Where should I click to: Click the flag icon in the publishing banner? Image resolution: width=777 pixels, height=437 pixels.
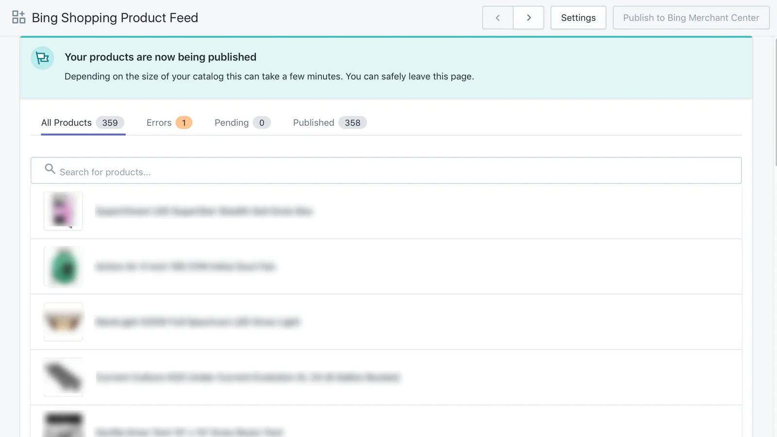coord(42,58)
